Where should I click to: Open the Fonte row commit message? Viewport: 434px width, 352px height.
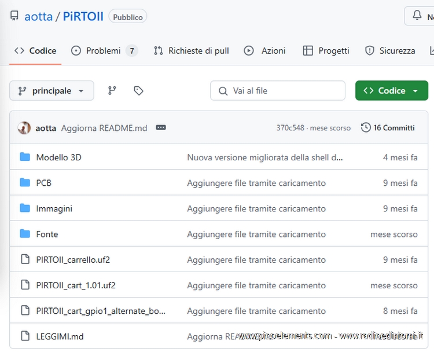(256, 234)
